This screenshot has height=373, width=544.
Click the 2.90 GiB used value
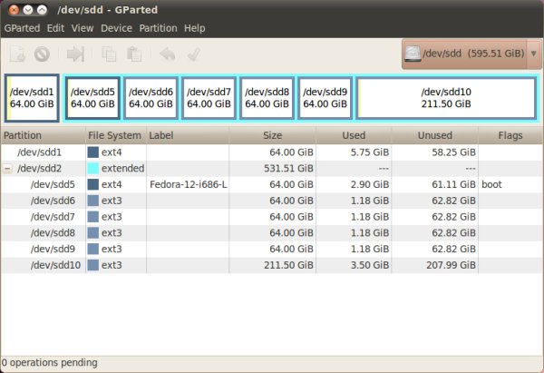370,184
